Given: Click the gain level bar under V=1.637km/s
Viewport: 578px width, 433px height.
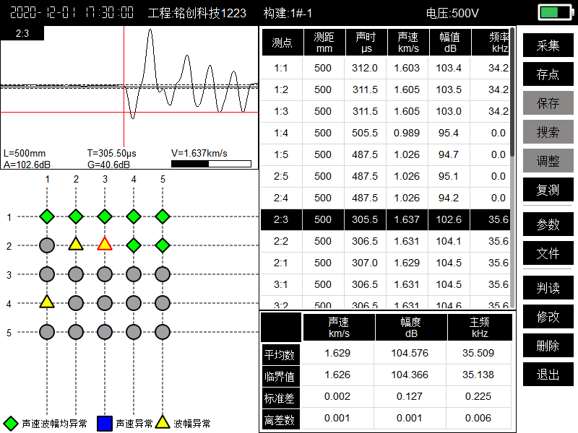Looking at the screenshot, I should coord(211,164).
